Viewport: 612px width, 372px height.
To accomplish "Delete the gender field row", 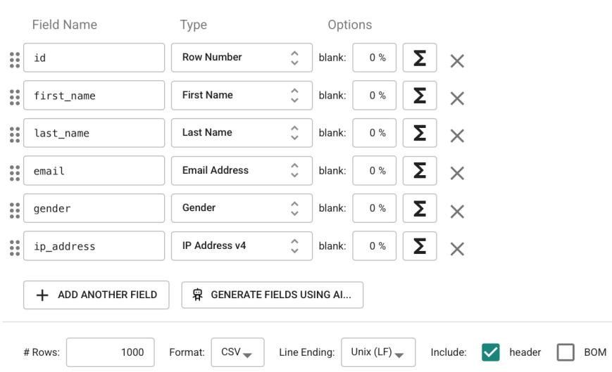I will (457, 211).
